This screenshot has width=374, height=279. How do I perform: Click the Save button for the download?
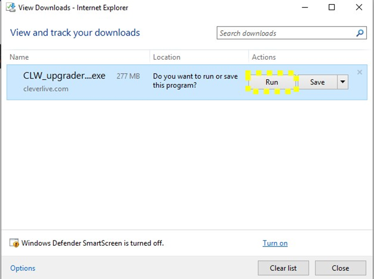coord(317,82)
